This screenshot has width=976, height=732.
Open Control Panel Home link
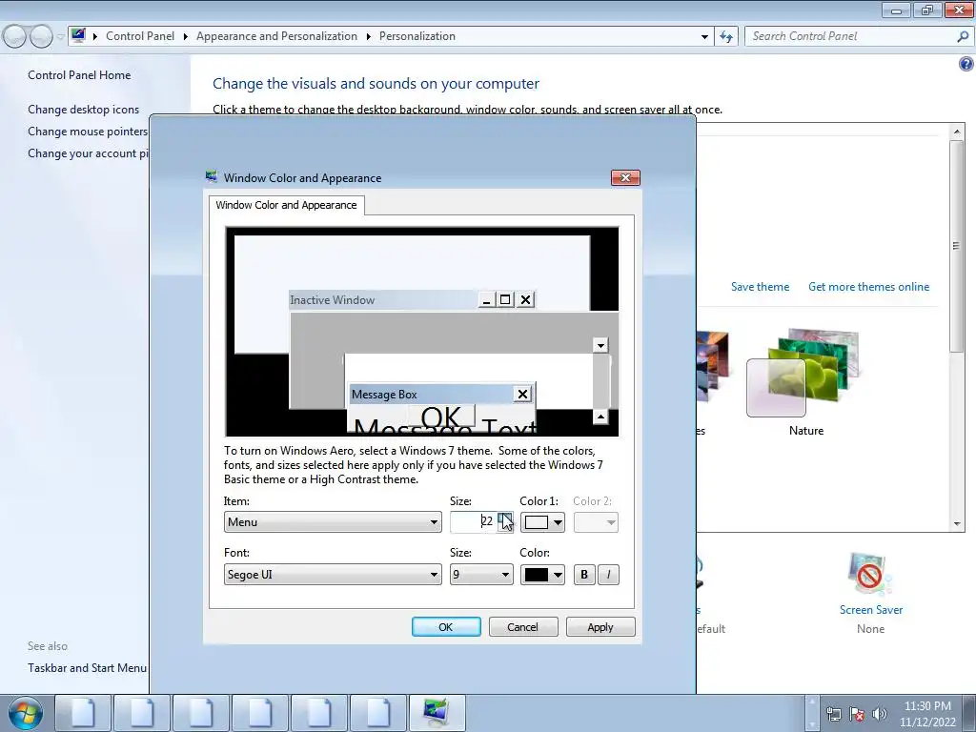pyautogui.click(x=79, y=75)
